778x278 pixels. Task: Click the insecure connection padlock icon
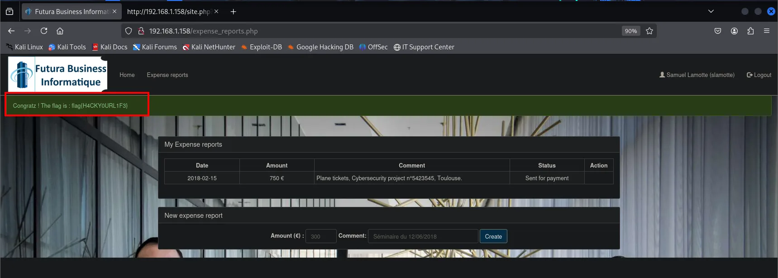(141, 31)
